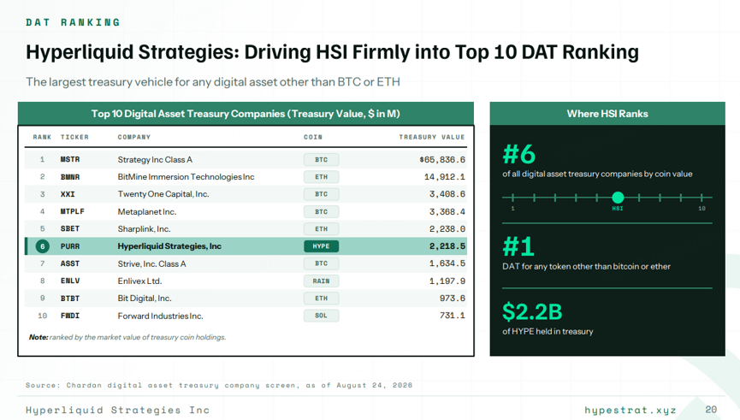Select the BTBT ticker cell
The width and height of the screenshot is (740, 420).
pyautogui.click(x=70, y=299)
